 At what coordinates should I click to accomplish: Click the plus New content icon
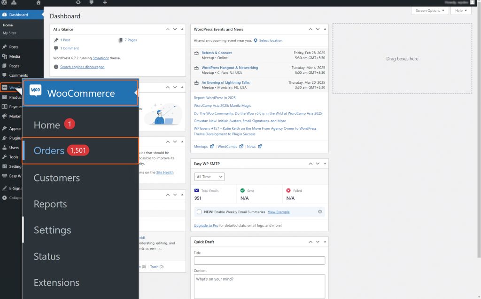(104, 3)
